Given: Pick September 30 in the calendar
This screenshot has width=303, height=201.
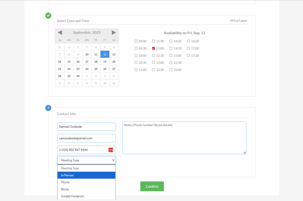Looking at the screenshot, I should [x=78, y=76].
